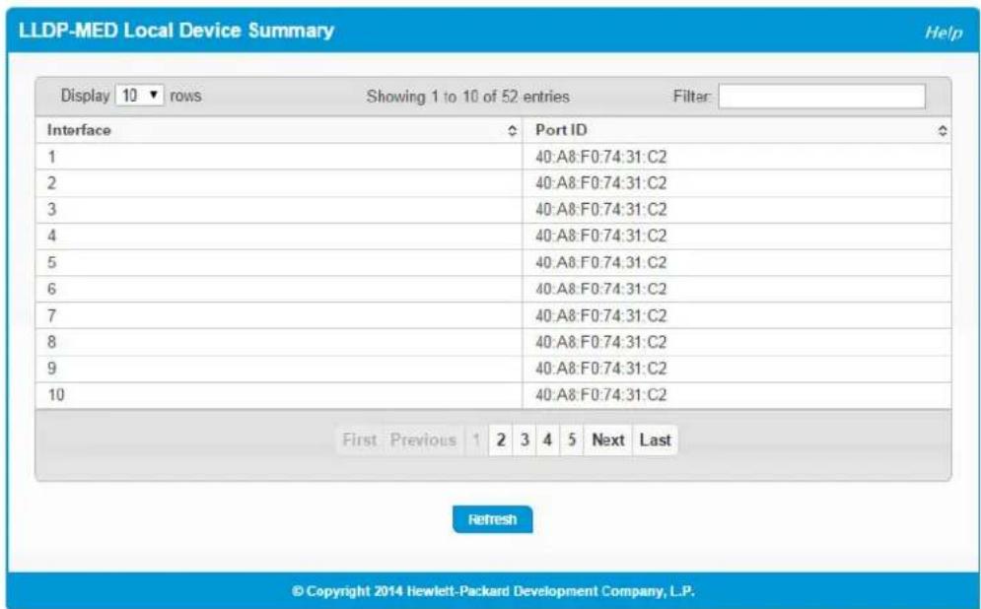Click the Hewlett-Packard copyright footer text
Screen dimensions: 981x609
click(493, 591)
